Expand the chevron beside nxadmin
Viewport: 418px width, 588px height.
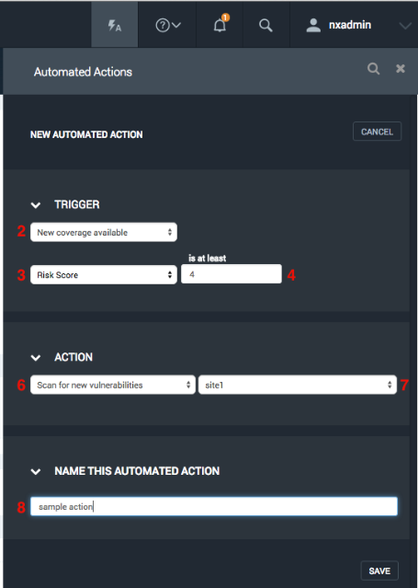405,26
